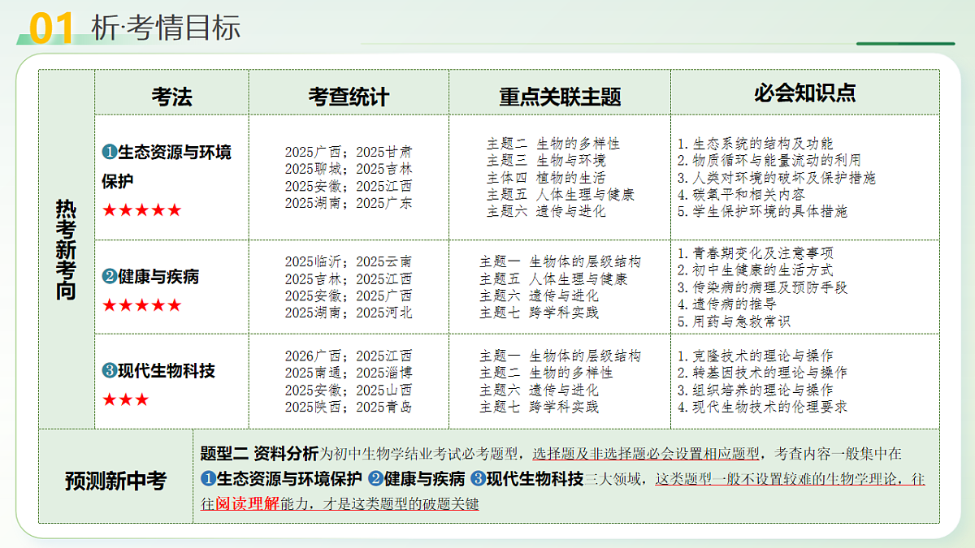The image size is (975, 548).
Task: Select "4.碳氧平和相关内容"
Action: point(742,194)
